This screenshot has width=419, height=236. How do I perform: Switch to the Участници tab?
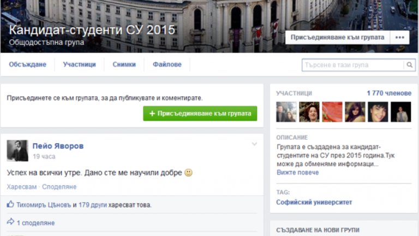79,64
